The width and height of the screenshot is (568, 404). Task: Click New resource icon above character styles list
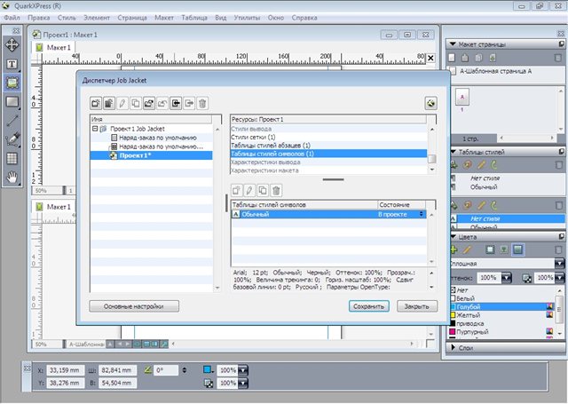tap(237, 190)
